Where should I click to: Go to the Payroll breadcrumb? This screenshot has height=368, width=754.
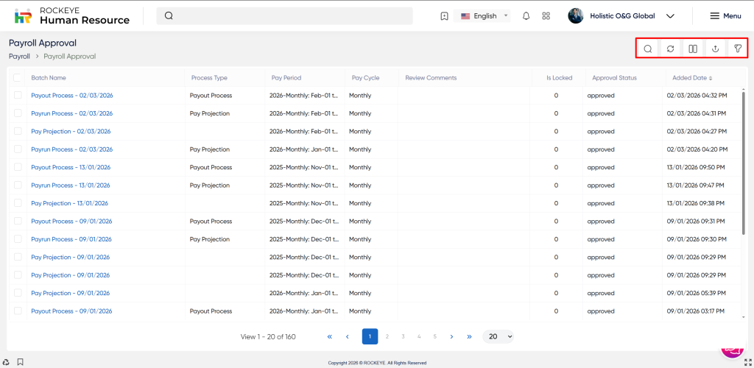19,56
